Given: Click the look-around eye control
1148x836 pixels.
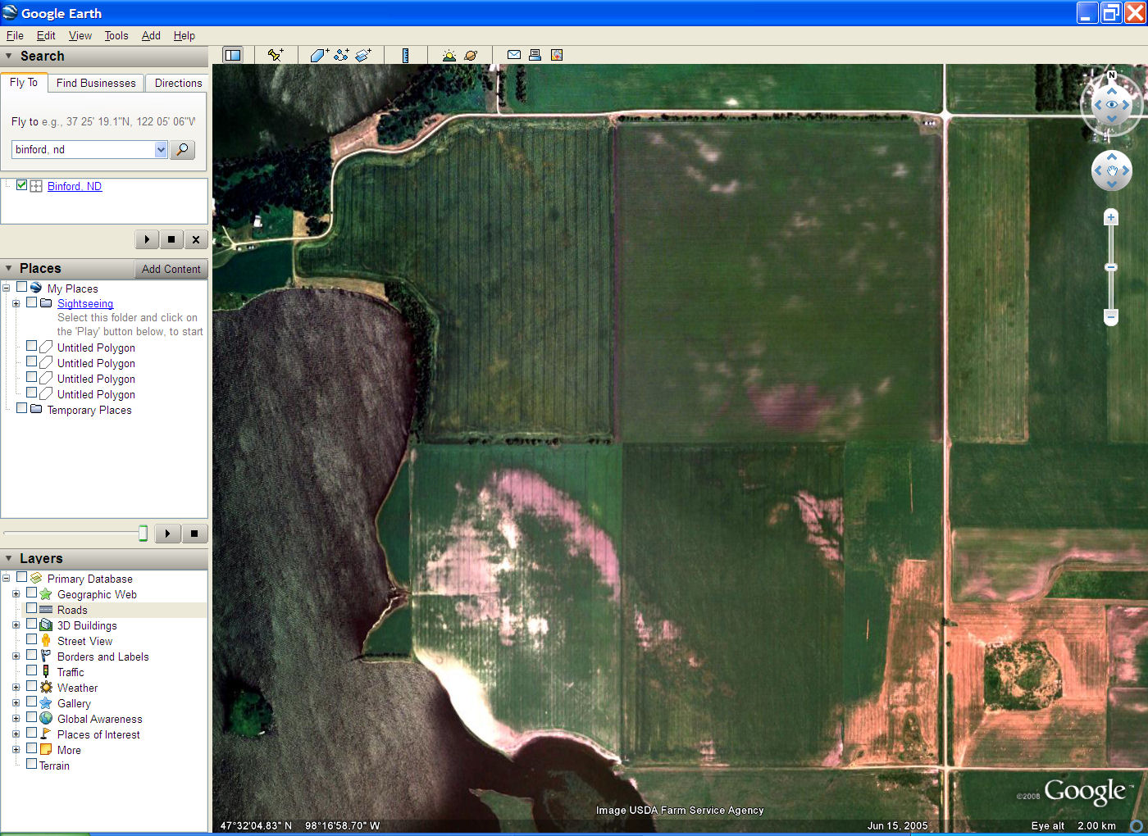Looking at the screenshot, I should click(1112, 105).
